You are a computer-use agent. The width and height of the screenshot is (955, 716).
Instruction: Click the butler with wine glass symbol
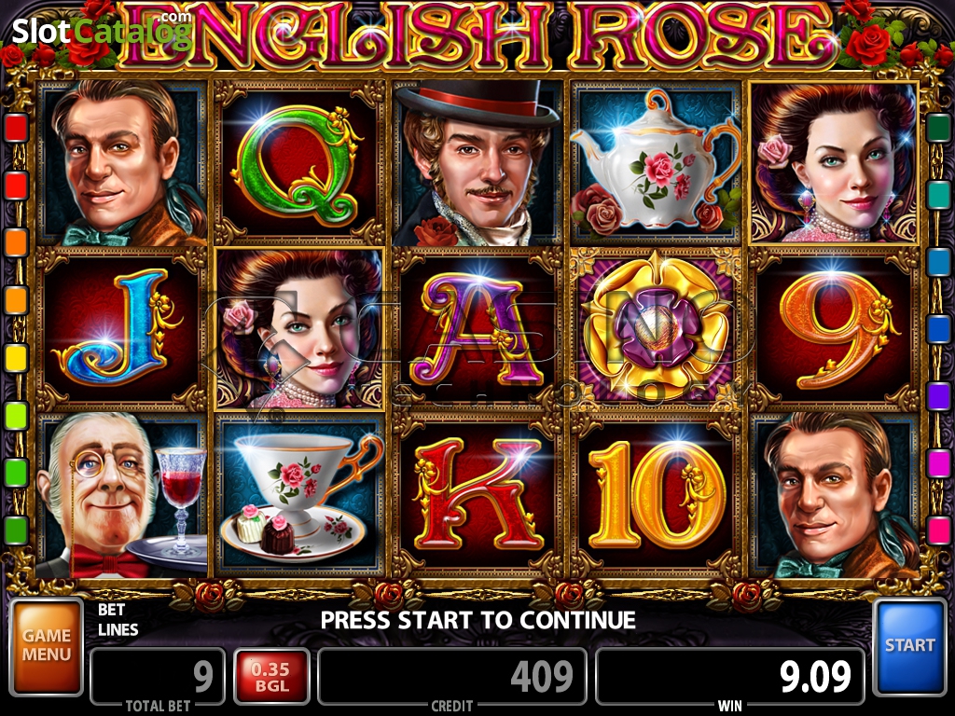pyautogui.click(x=120, y=496)
